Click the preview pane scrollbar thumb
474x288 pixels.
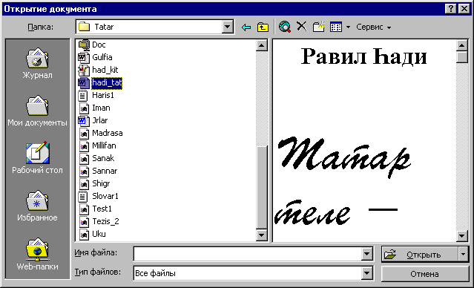[x=462, y=57]
